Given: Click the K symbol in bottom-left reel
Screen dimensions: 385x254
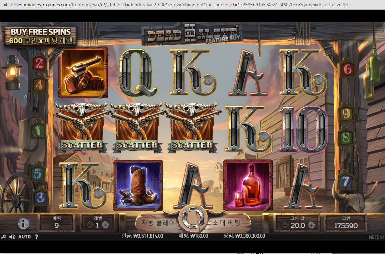Looking at the screenshot, I should [83, 185].
